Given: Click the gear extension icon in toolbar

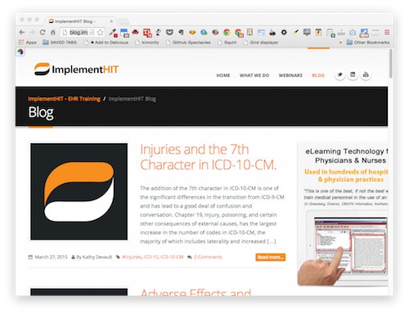Looking at the screenshot, I should tap(284, 32).
